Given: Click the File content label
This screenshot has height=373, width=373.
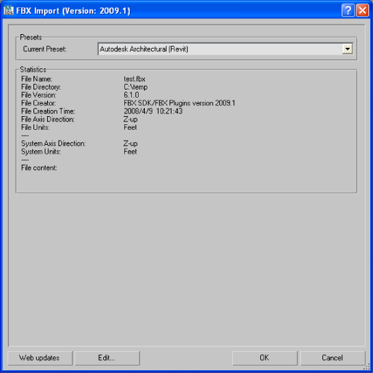Looking at the screenshot, I should 39,168.
